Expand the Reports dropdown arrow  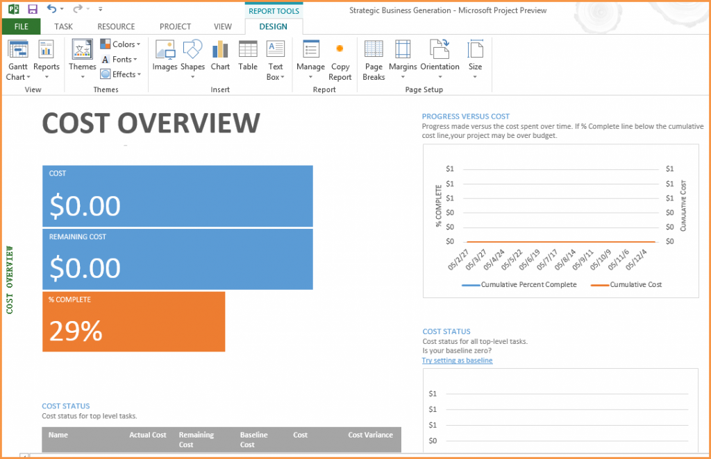tap(47, 78)
